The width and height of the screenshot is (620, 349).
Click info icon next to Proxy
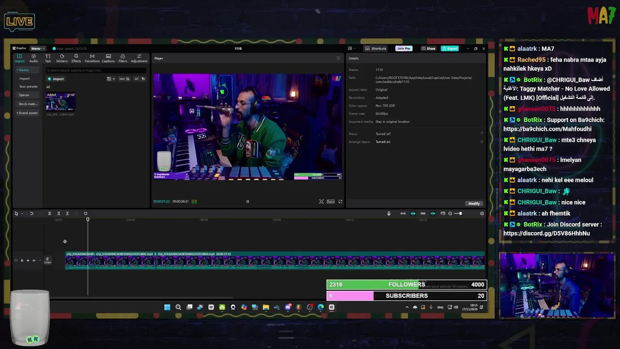point(481,133)
